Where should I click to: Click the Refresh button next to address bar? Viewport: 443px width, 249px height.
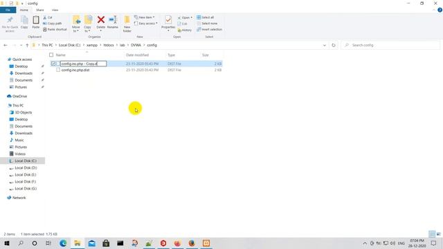pyautogui.click(x=334, y=45)
